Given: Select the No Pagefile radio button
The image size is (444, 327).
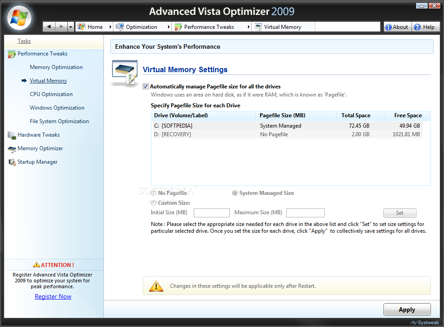Looking at the screenshot, I should (154, 193).
